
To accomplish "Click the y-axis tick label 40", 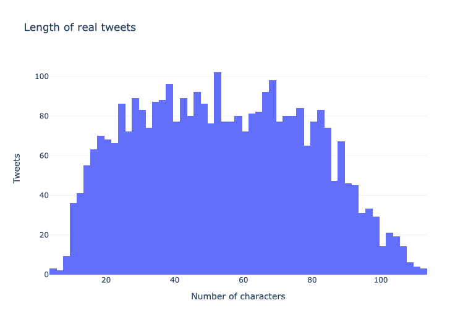I will tap(44, 195).
